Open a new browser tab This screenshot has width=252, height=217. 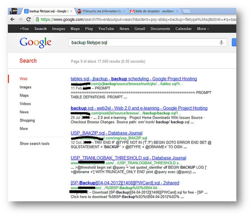coord(186,11)
